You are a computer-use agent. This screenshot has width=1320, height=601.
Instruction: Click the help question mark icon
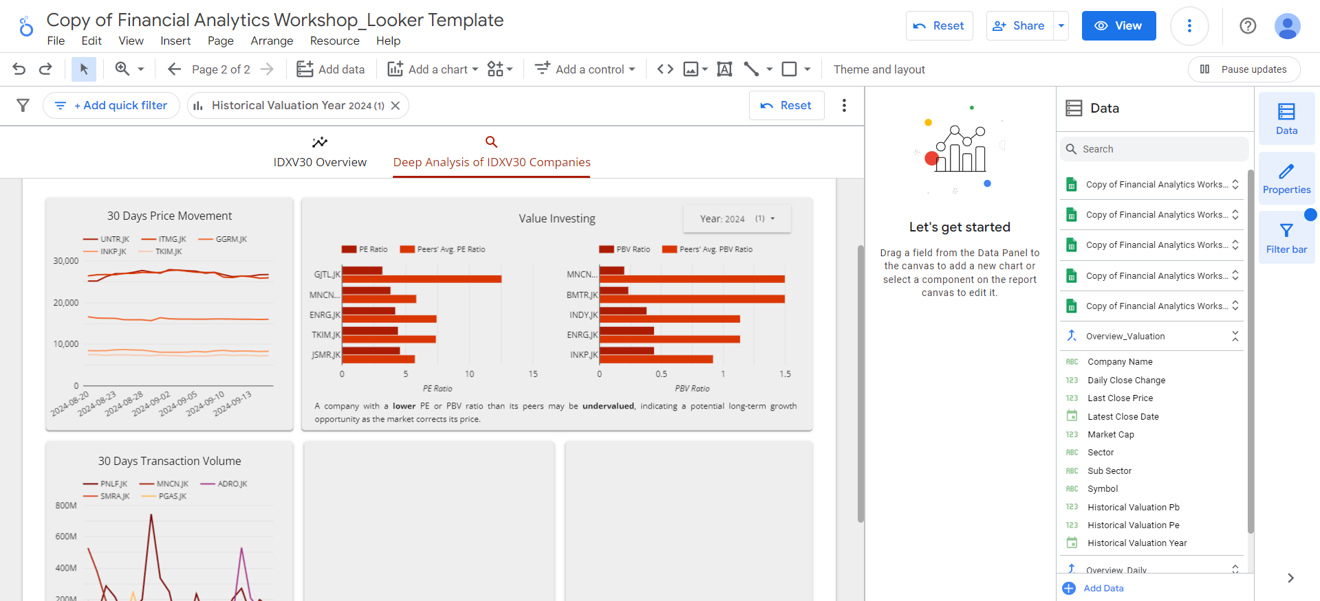(x=1248, y=26)
